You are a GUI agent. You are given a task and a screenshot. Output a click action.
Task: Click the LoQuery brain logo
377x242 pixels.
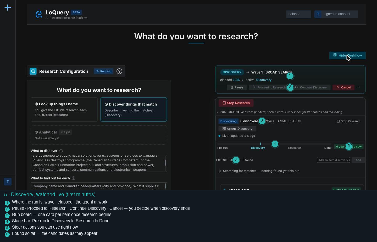(x=39, y=14)
